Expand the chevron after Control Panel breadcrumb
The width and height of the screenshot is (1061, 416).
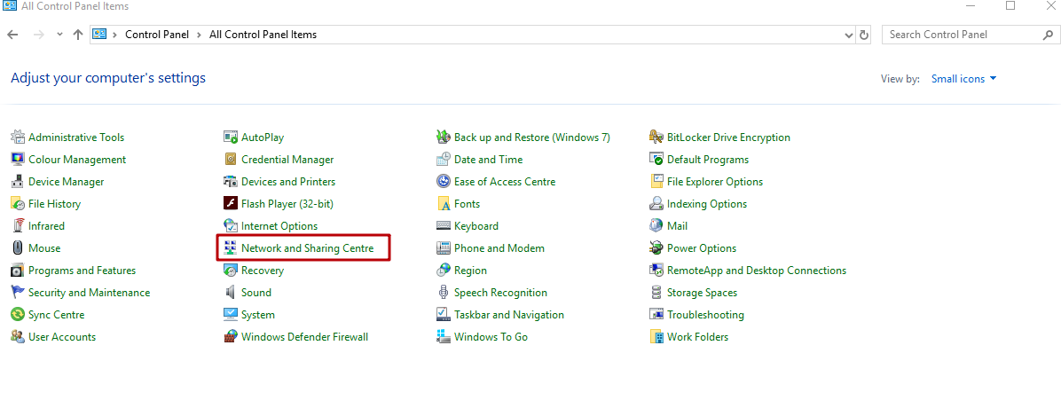[x=200, y=35]
